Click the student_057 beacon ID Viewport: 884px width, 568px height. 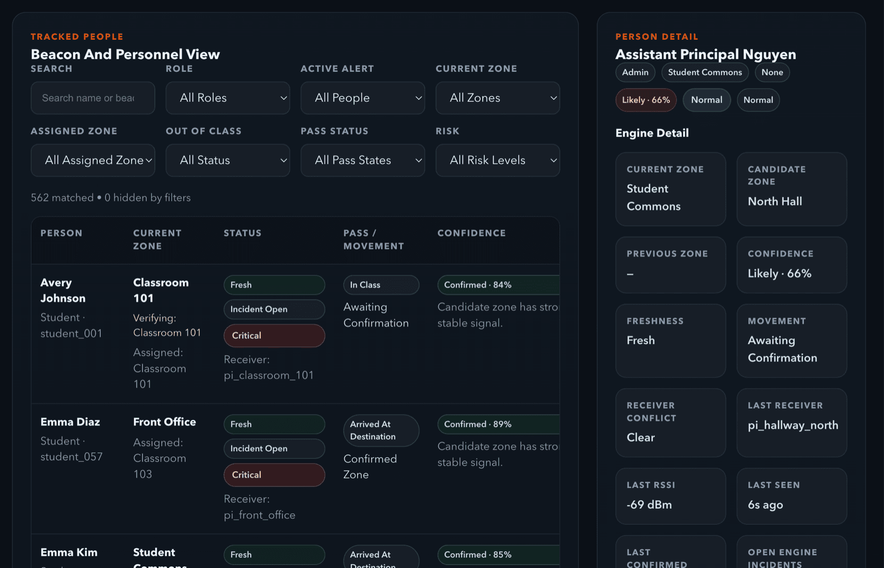point(71,457)
